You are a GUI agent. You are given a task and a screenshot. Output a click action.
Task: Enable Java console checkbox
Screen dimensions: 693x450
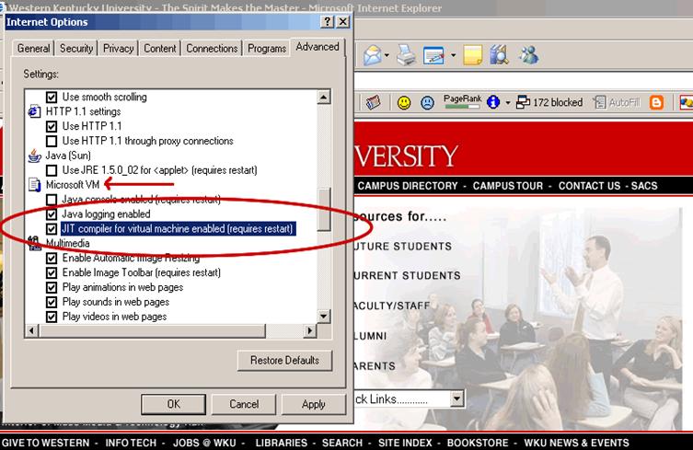52,200
